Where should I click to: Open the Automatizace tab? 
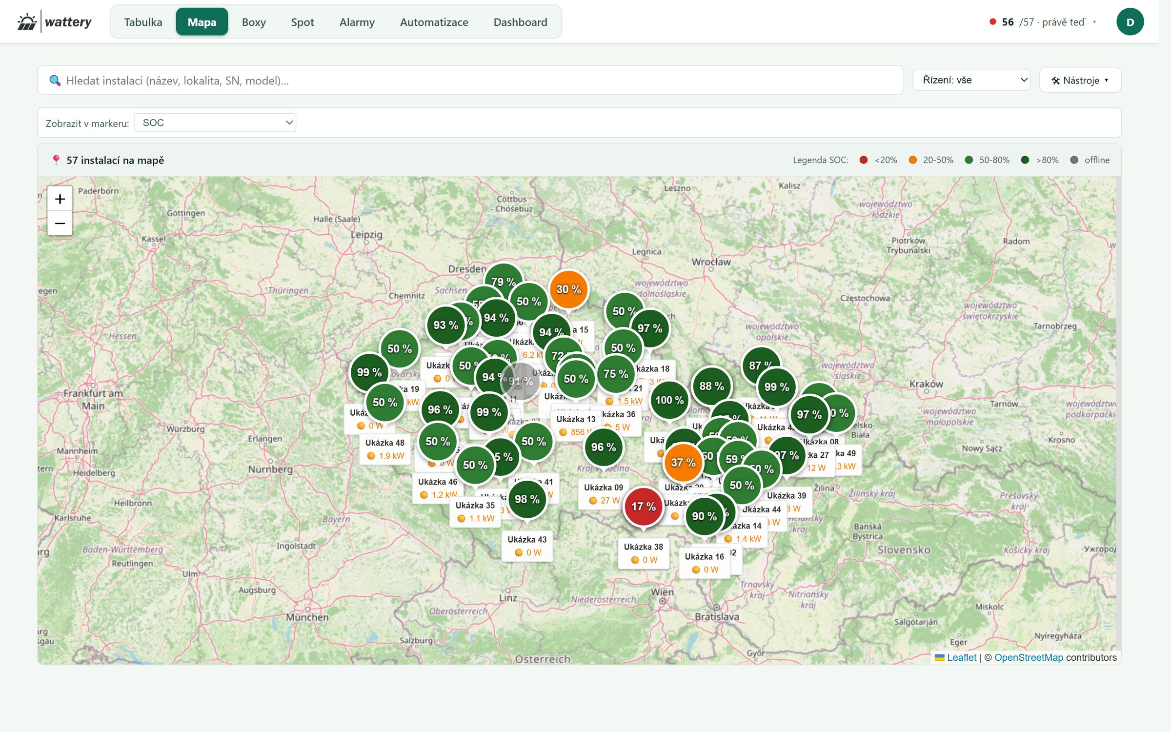point(434,22)
